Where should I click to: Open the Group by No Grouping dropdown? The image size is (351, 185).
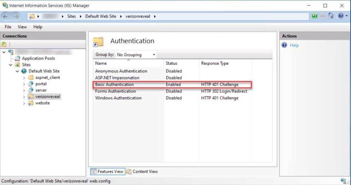click(x=136, y=54)
